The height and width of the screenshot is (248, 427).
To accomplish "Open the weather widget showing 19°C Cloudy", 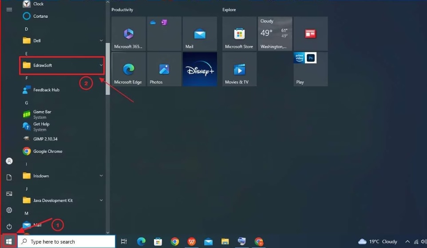I will tap(378, 241).
